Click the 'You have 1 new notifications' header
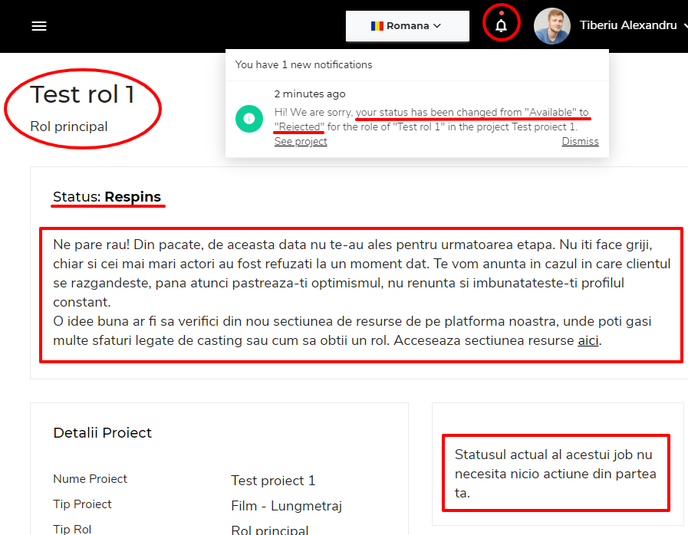The width and height of the screenshot is (688, 535). (x=304, y=64)
